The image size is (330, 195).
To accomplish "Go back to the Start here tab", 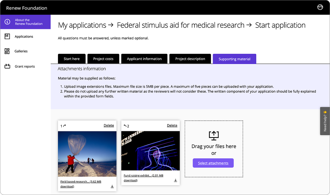I will [72, 58].
